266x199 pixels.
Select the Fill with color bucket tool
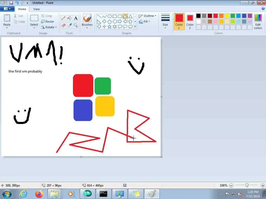[70, 18]
